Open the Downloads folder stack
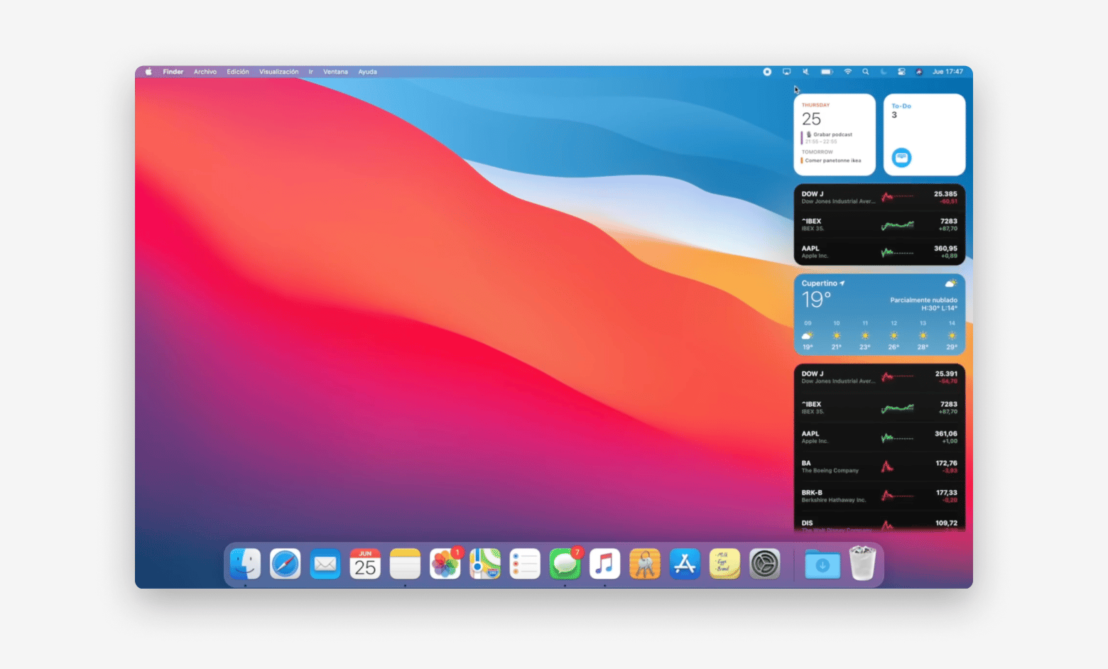Viewport: 1108px width, 669px height. click(x=822, y=565)
